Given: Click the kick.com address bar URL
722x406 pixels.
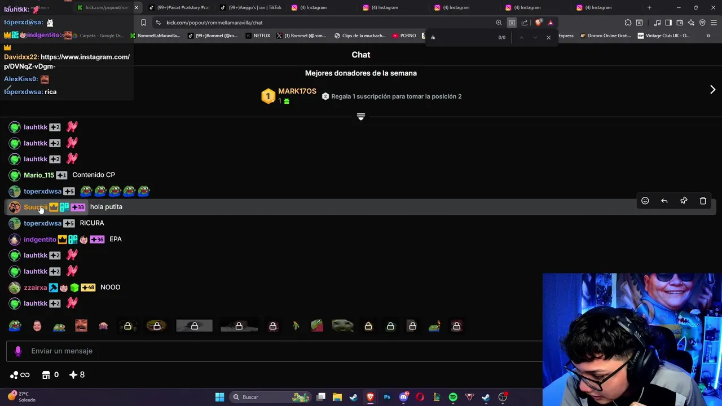Looking at the screenshot, I should pyautogui.click(x=214, y=23).
